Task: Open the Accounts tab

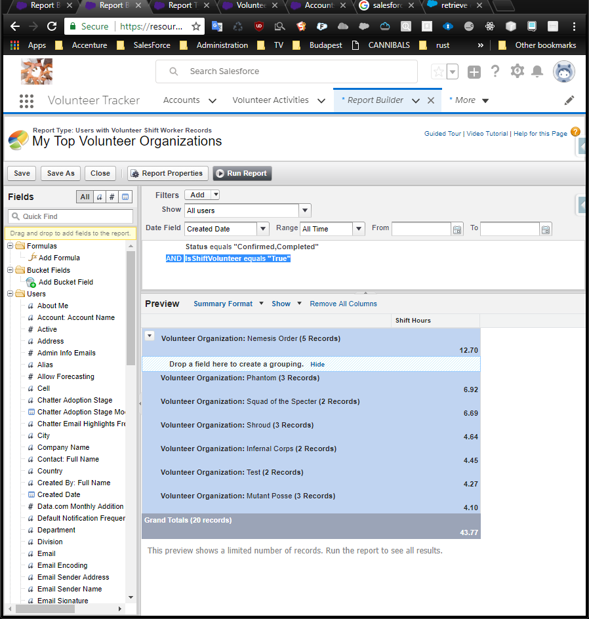Action: click(182, 100)
